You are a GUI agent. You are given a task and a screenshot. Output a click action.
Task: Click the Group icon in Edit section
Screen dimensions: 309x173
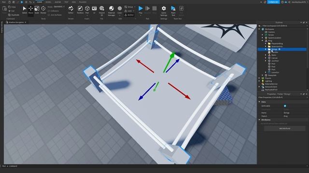(x=126, y=7)
